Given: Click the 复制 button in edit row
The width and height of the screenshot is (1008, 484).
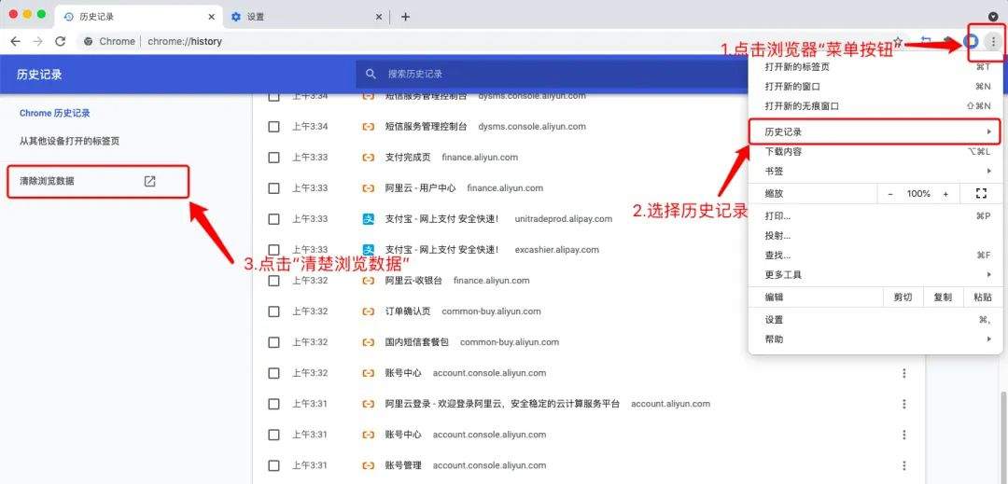Looking at the screenshot, I should tap(943, 297).
